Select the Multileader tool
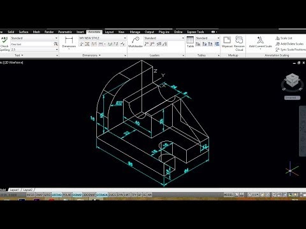 (x=135, y=42)
